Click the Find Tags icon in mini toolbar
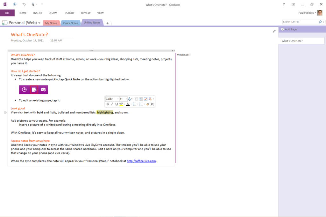The width and height of the screenshot is (326, 217). pyautogui.click(x=150, y=99)
